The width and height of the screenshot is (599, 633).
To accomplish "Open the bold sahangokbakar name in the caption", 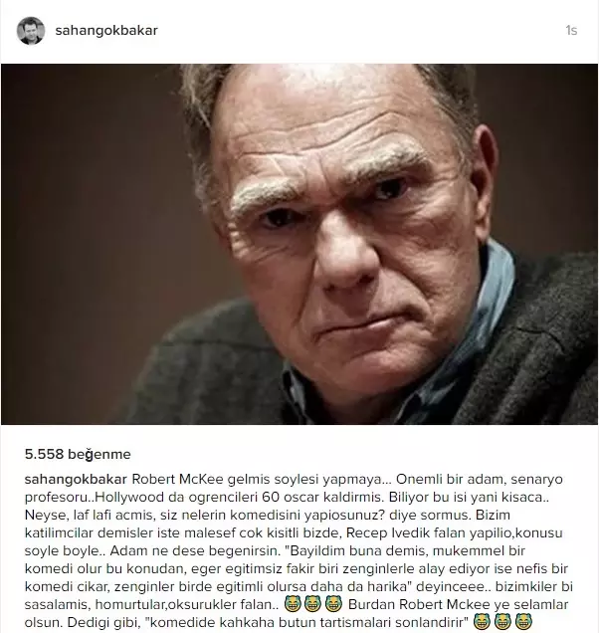I will tap(76, 479).
